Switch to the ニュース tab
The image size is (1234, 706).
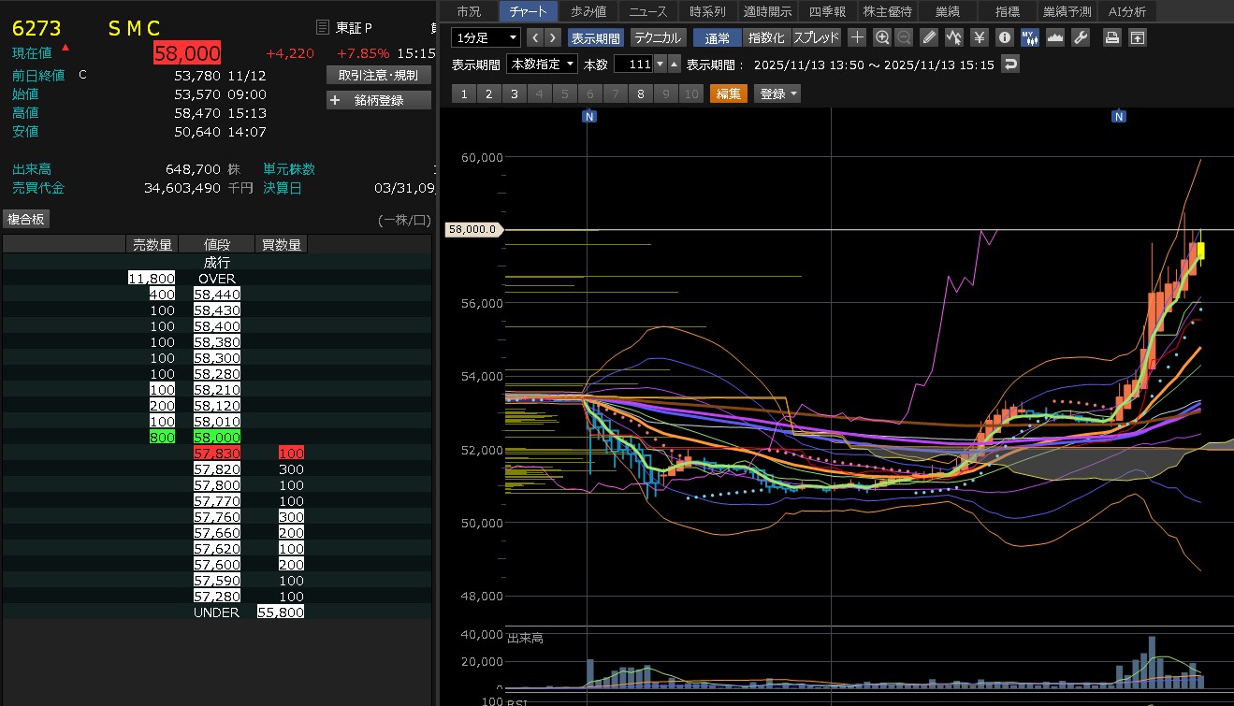click(x=648, y=11)
